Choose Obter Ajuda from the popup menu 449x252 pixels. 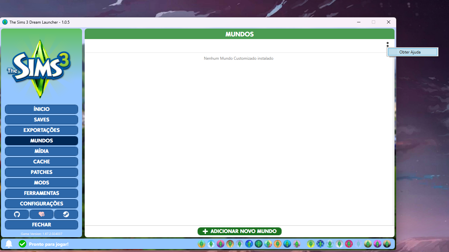tap(413, 52)
